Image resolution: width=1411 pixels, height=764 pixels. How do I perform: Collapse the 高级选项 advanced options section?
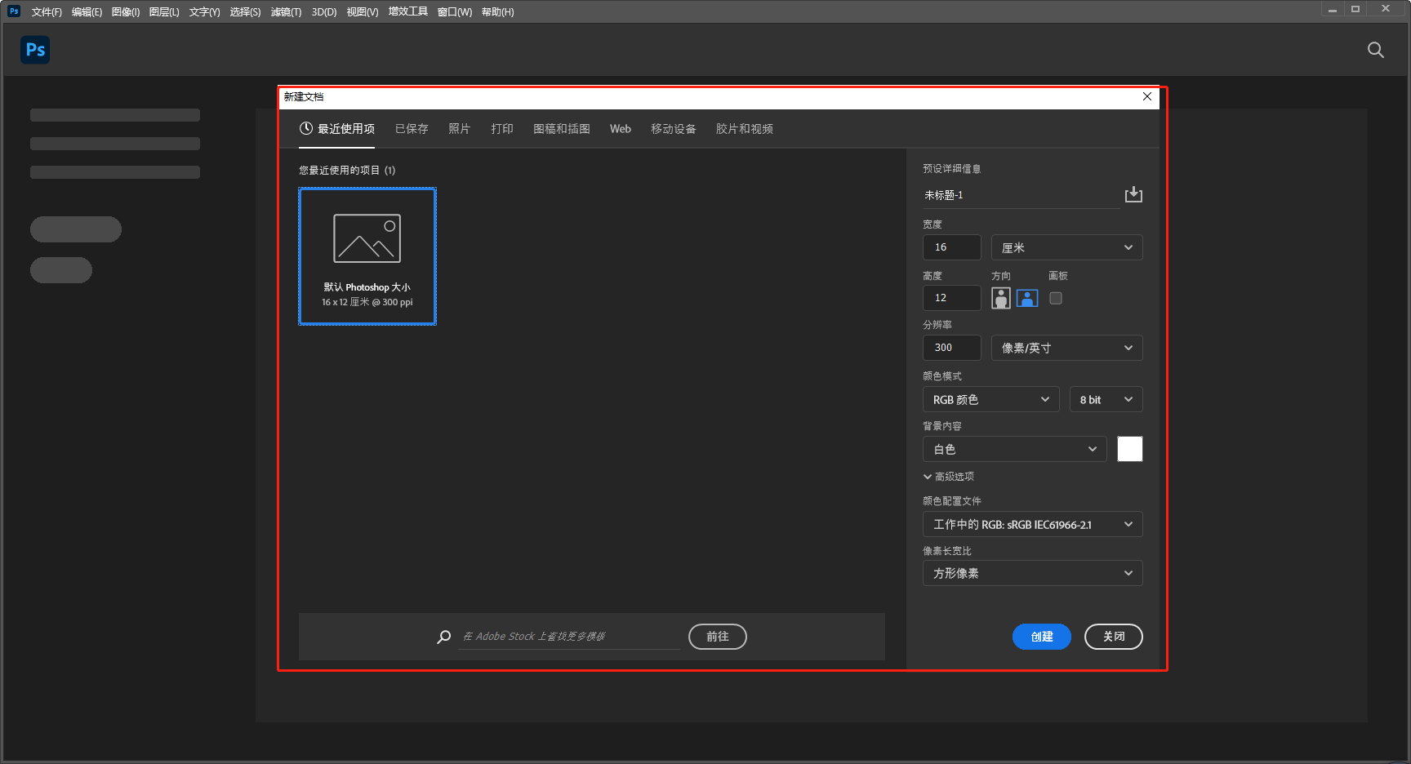(948, 477)
